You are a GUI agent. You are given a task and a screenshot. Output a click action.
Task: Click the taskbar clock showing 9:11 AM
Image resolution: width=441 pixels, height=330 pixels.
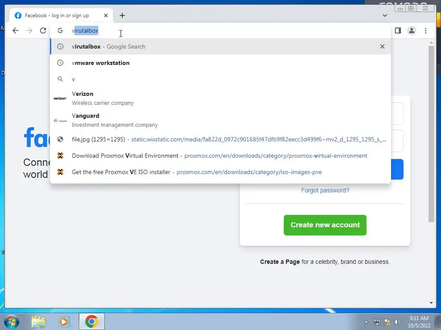(x=419, y=322)
